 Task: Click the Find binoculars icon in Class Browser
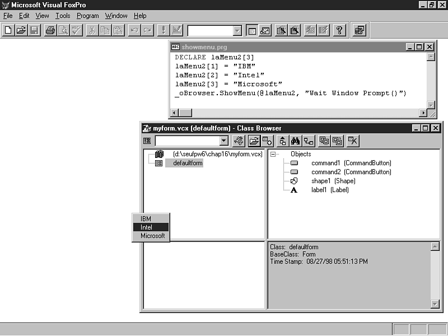pos(296,141)
